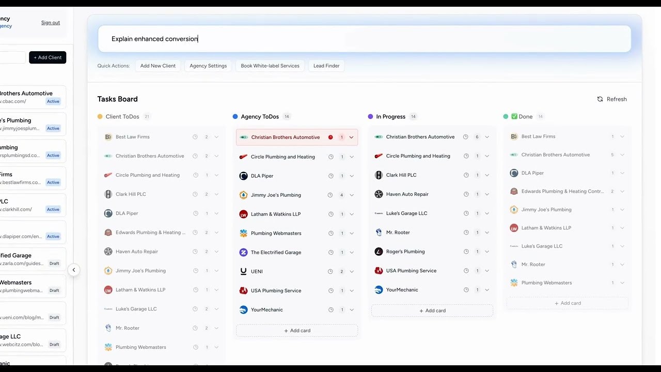Expand YourMechanic card in In Progress
The width and height of the screenshot is (661, 372).
pos(487,290)
